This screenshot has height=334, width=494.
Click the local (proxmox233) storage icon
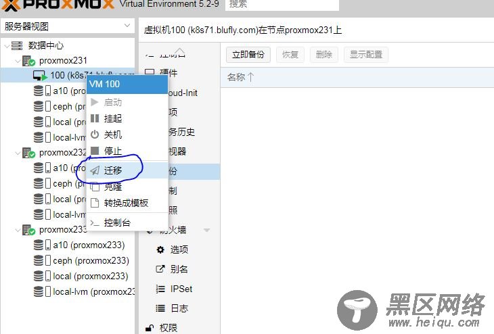(42, 276)
